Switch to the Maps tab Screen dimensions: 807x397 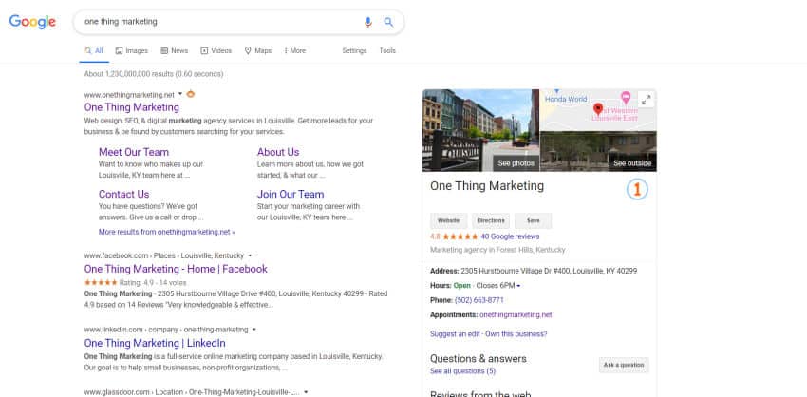tap(258, 51)
